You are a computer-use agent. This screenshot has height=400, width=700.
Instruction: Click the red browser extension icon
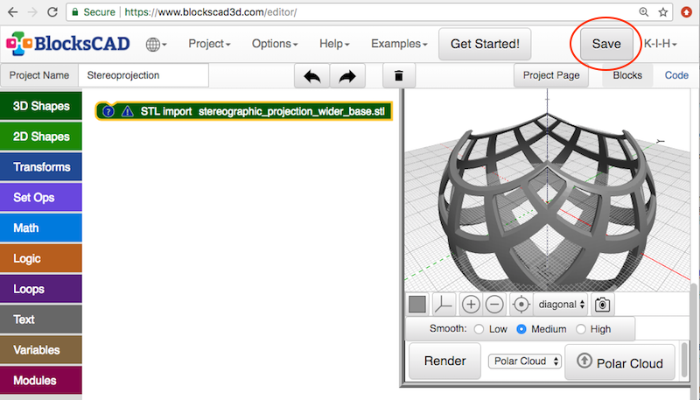click(x=686, y=12)
